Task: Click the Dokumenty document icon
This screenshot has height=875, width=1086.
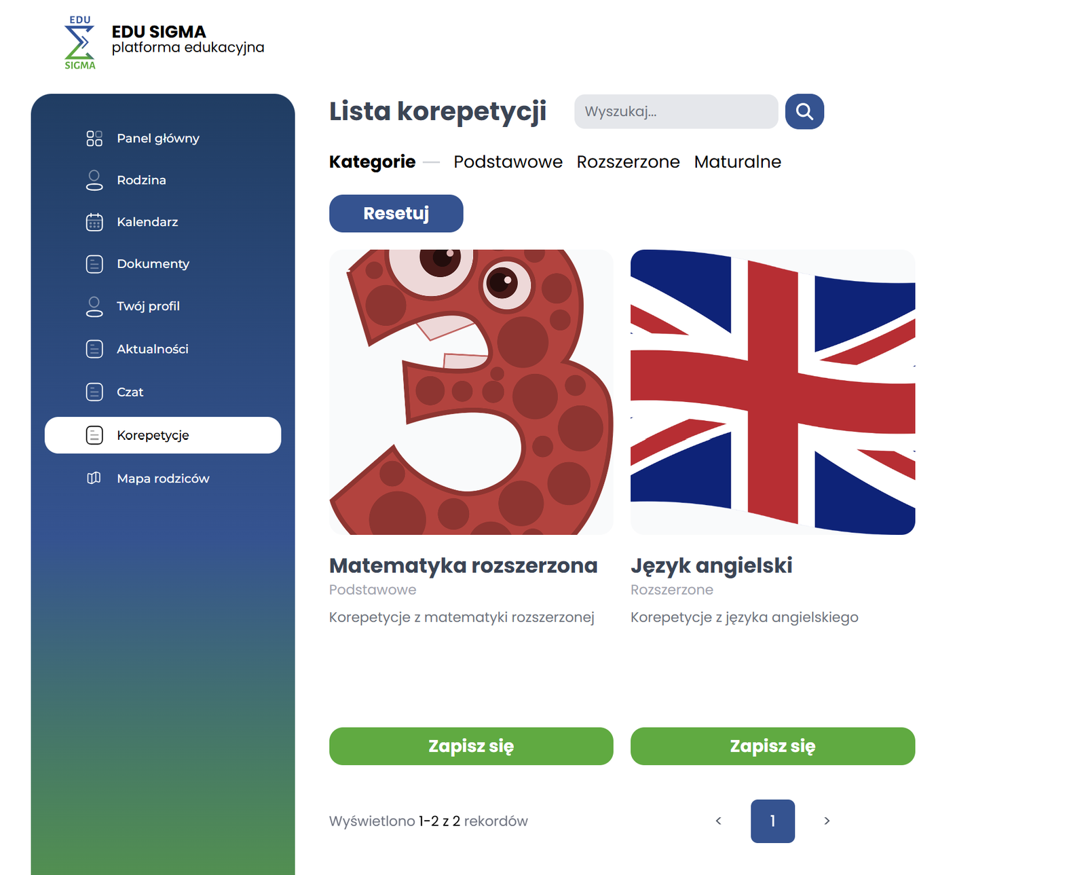Action: [94, 264]
